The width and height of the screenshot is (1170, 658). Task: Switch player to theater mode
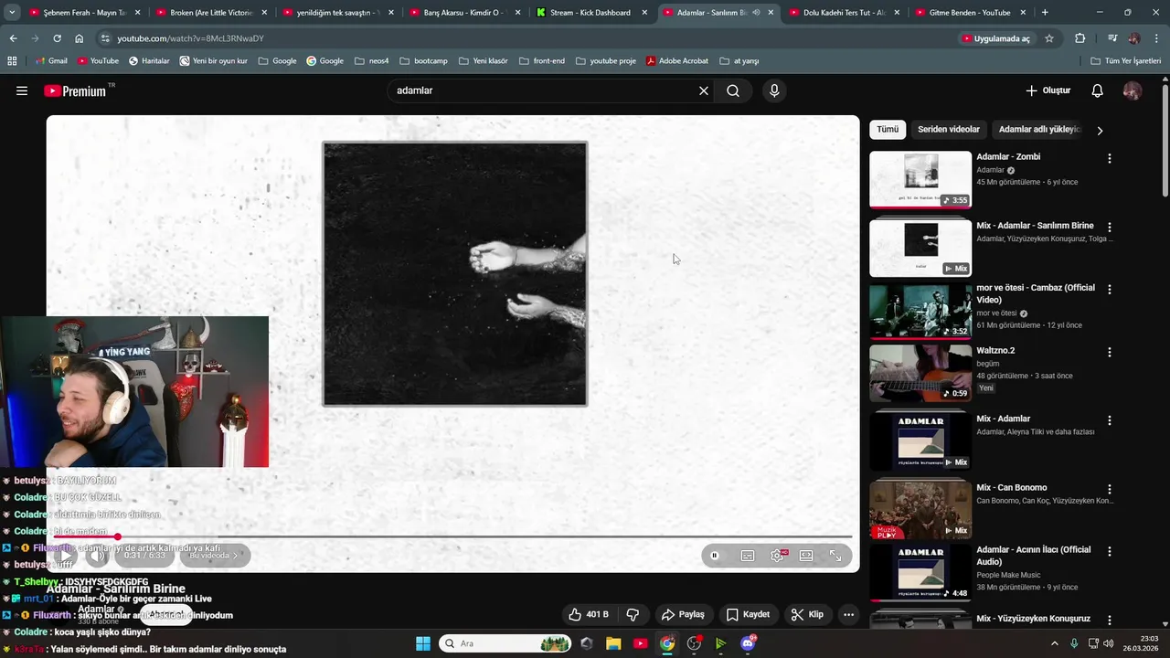(x=806, y=555)
